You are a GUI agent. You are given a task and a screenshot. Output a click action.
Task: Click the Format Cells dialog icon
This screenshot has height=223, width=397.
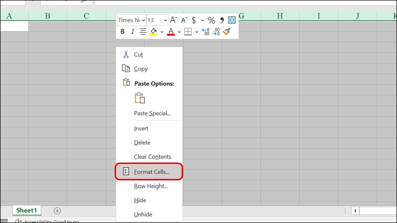(x=126, y=171)
